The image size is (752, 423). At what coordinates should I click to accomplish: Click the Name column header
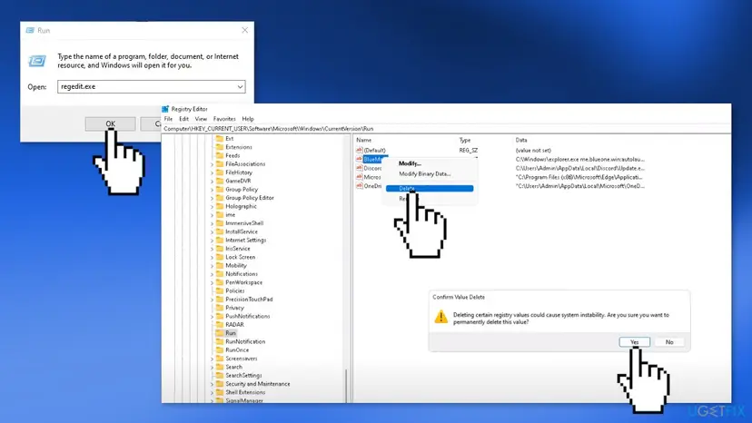coord(364,140)
